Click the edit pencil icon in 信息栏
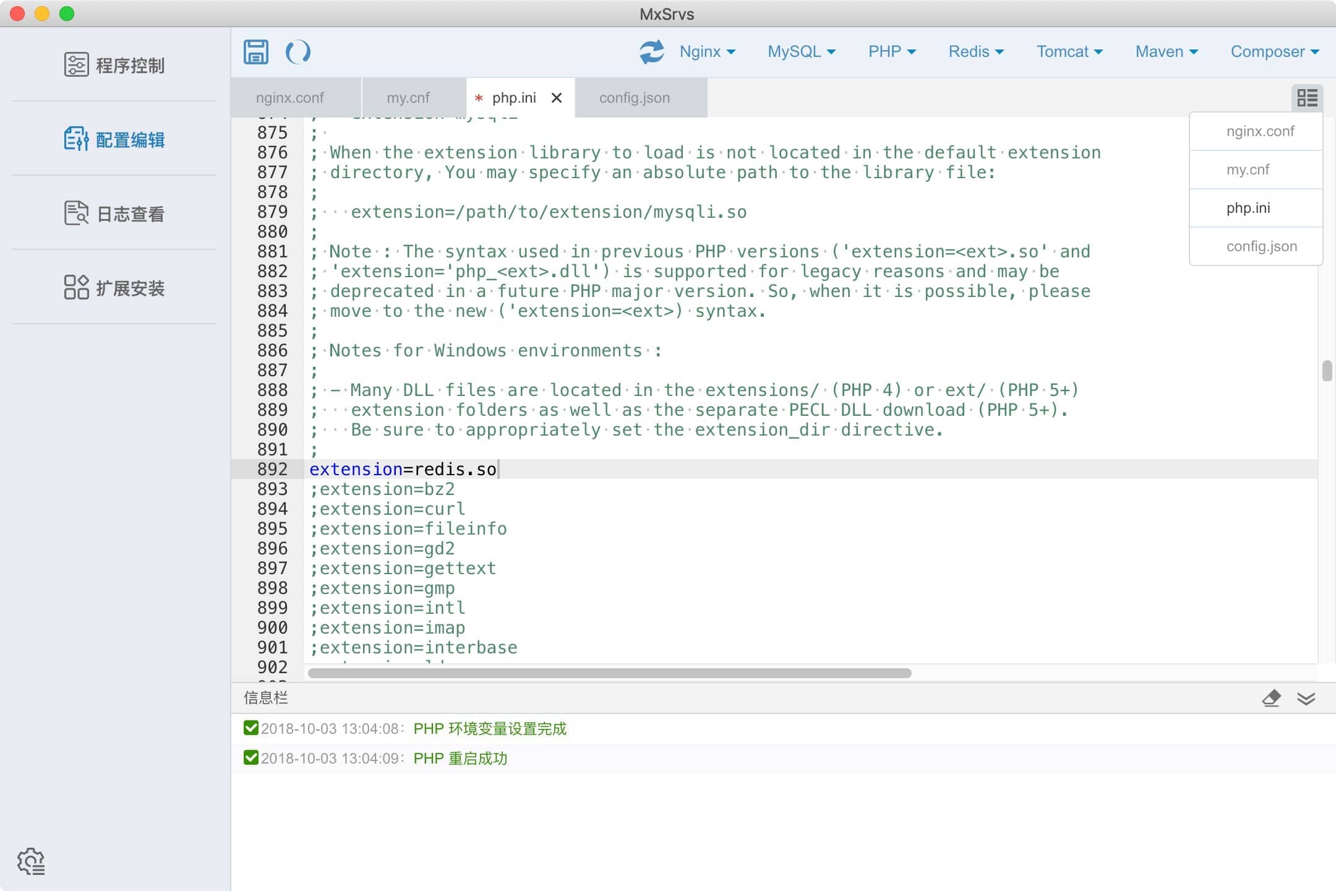This screenshot has width=1336, height=891. point(1272,697)
